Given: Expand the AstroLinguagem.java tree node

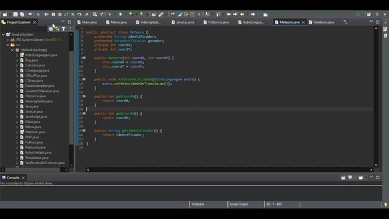Looking at the screenshot, I should [17, 55].
